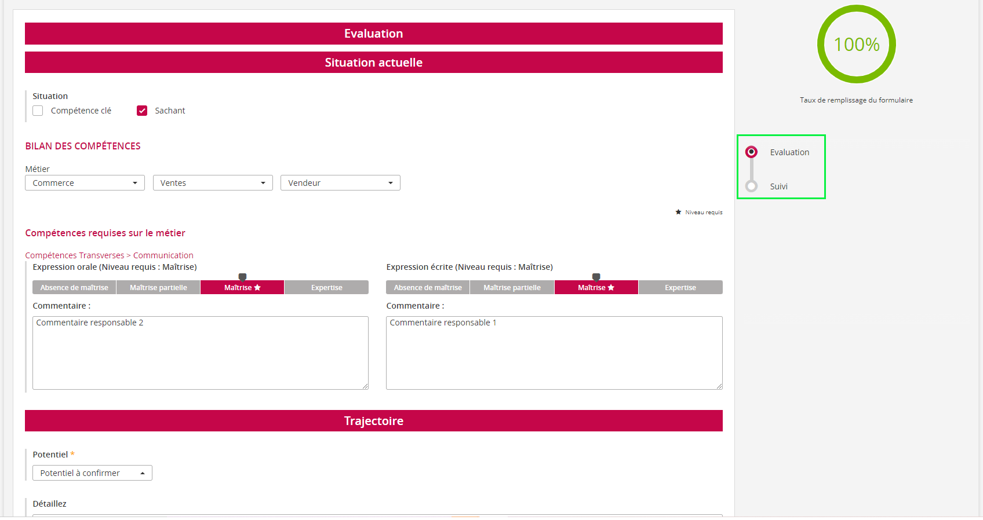983x520 pixels.
Task: Check the Compétence clé checkbox
Action: pos(38,111)
